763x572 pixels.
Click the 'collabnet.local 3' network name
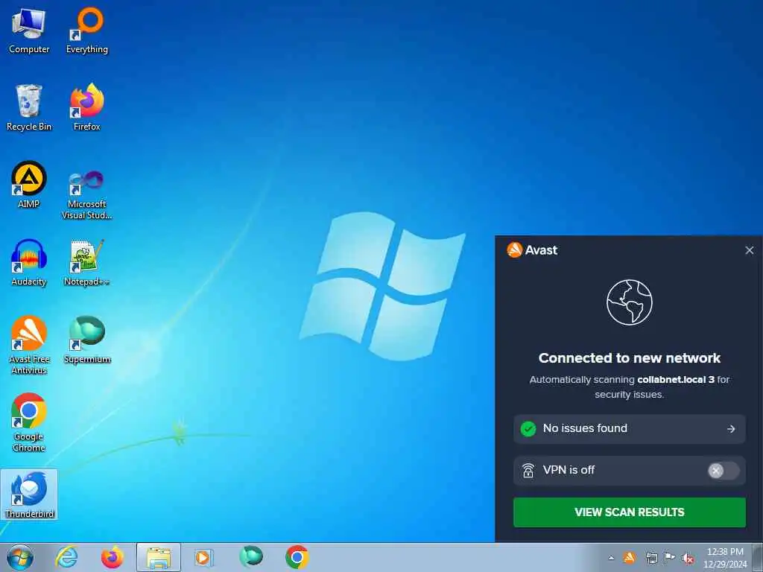click(676, 379)
